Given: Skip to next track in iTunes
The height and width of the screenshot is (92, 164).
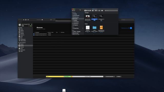Looking at the screenshot, I should (x=28, y=20).
